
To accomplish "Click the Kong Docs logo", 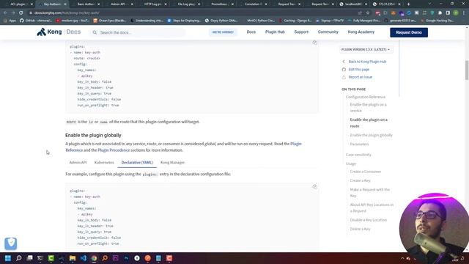I will [x=59, y=32].
